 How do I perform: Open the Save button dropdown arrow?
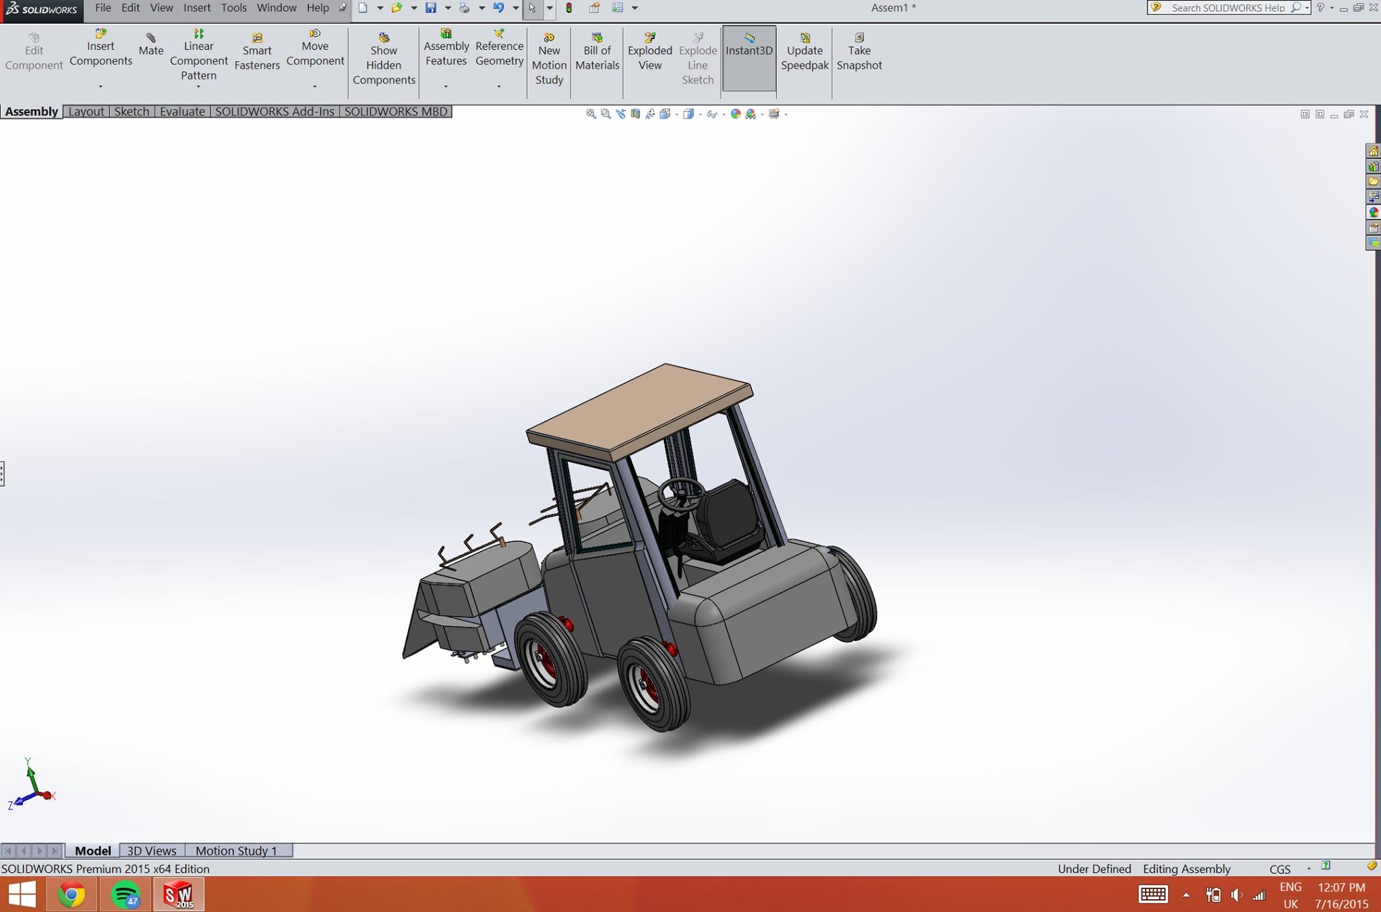(447, 8)
